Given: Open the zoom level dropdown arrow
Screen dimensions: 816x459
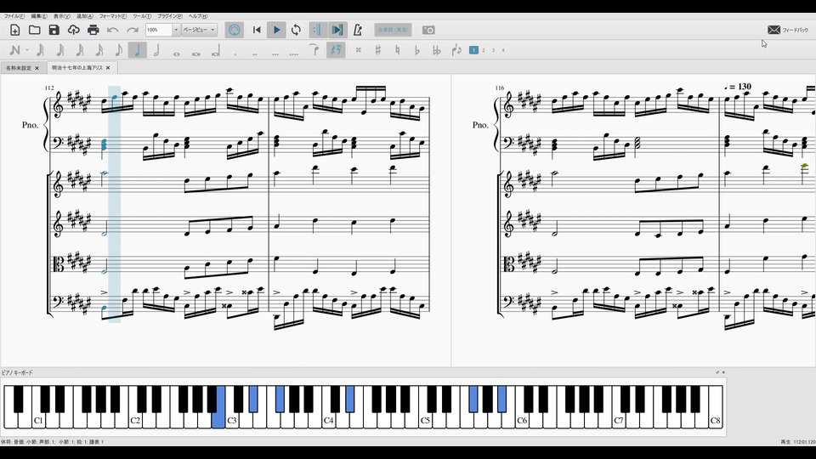Looking at the screenshot, I should point(176,30).
